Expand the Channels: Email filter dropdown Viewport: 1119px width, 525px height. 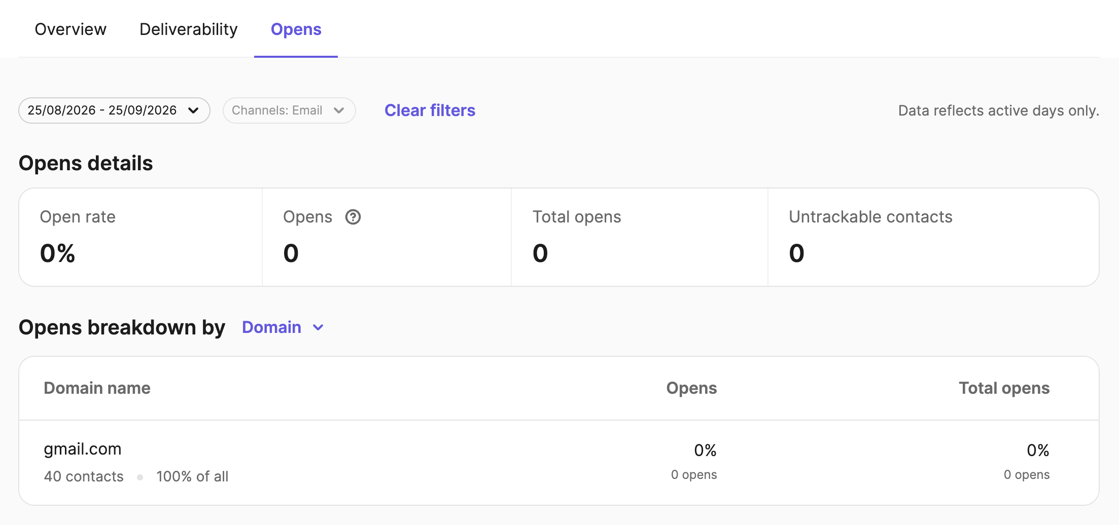point(289,110)
